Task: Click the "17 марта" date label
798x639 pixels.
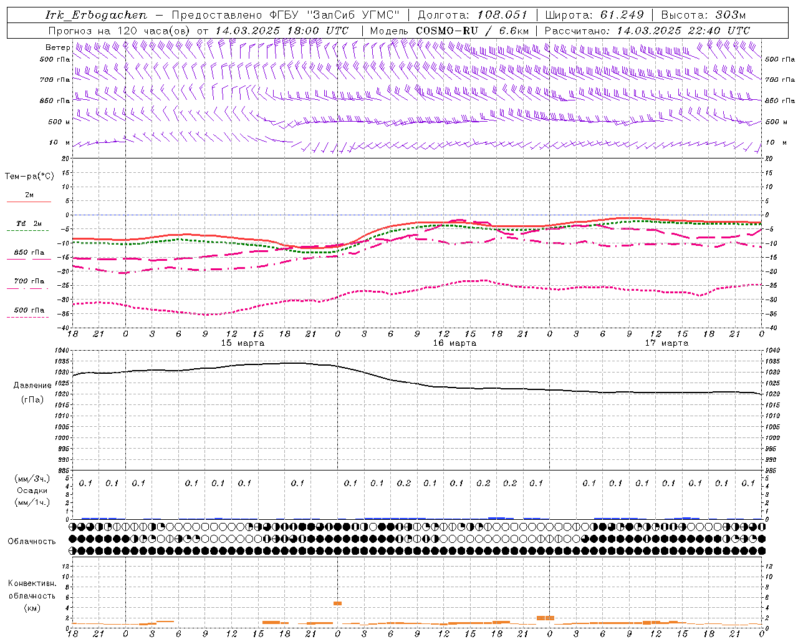Action: point(666,343)
